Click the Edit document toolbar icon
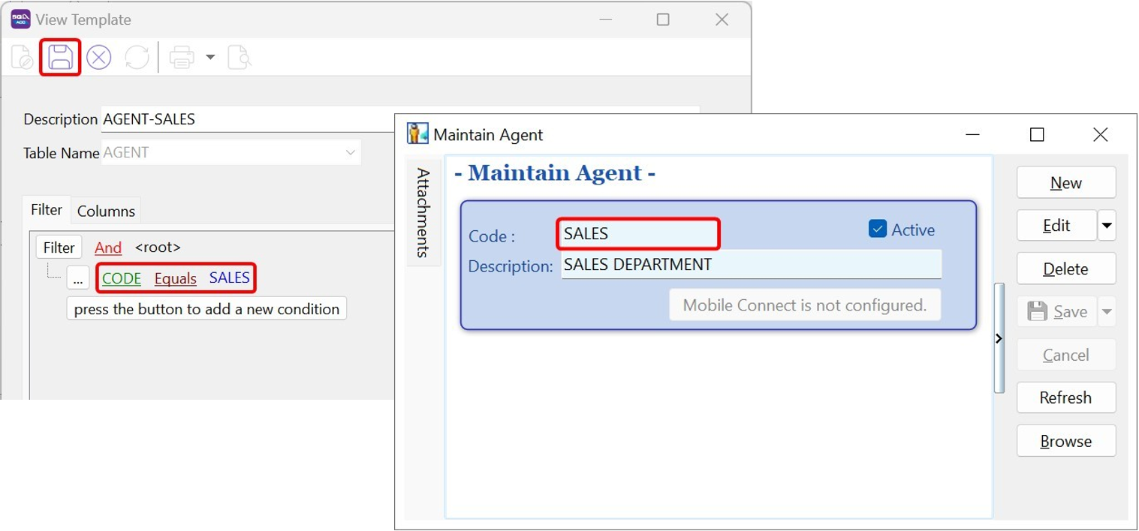Viewport: 1139px width, 531px height. tap(21, 57)
